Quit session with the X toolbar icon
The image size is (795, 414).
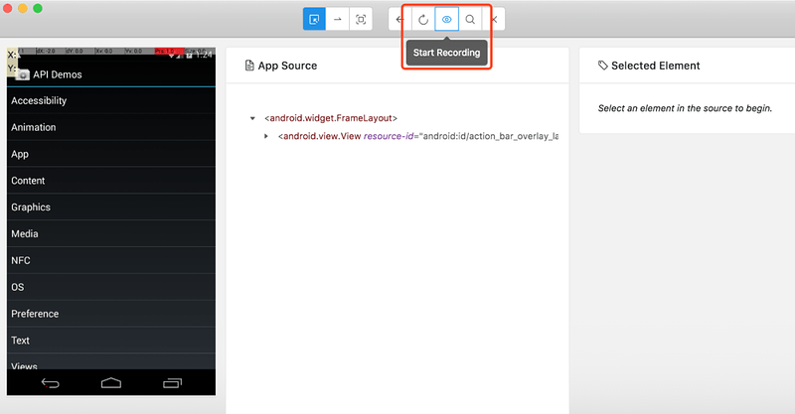point(494,19)
